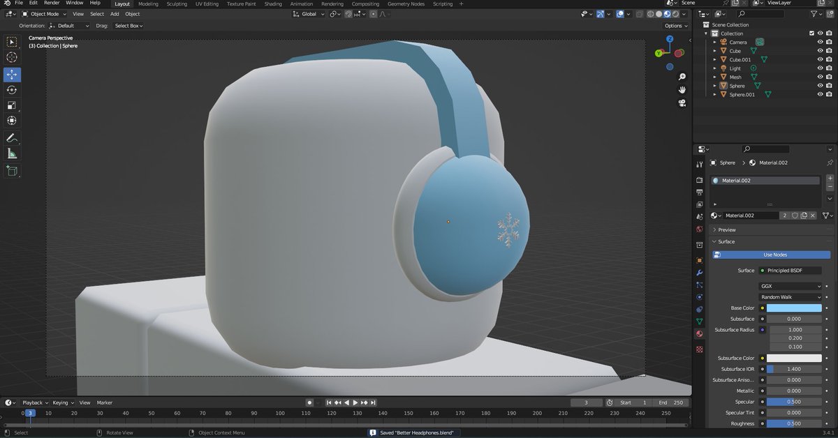The width and height of the screenshot is (838, 438).
Task: Hide Sphere.001 in viewport
Action: coord(820,94)
